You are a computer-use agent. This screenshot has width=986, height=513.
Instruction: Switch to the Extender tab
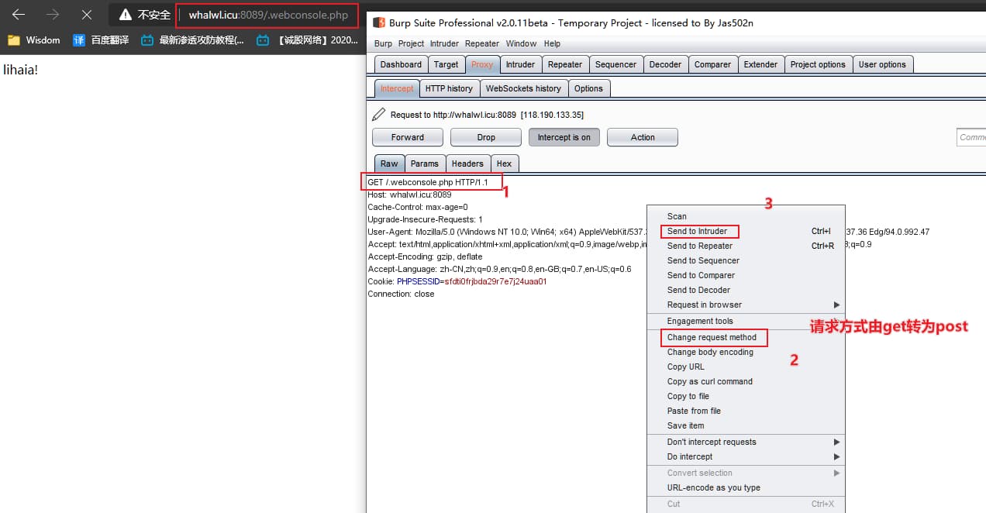[760, 64]
